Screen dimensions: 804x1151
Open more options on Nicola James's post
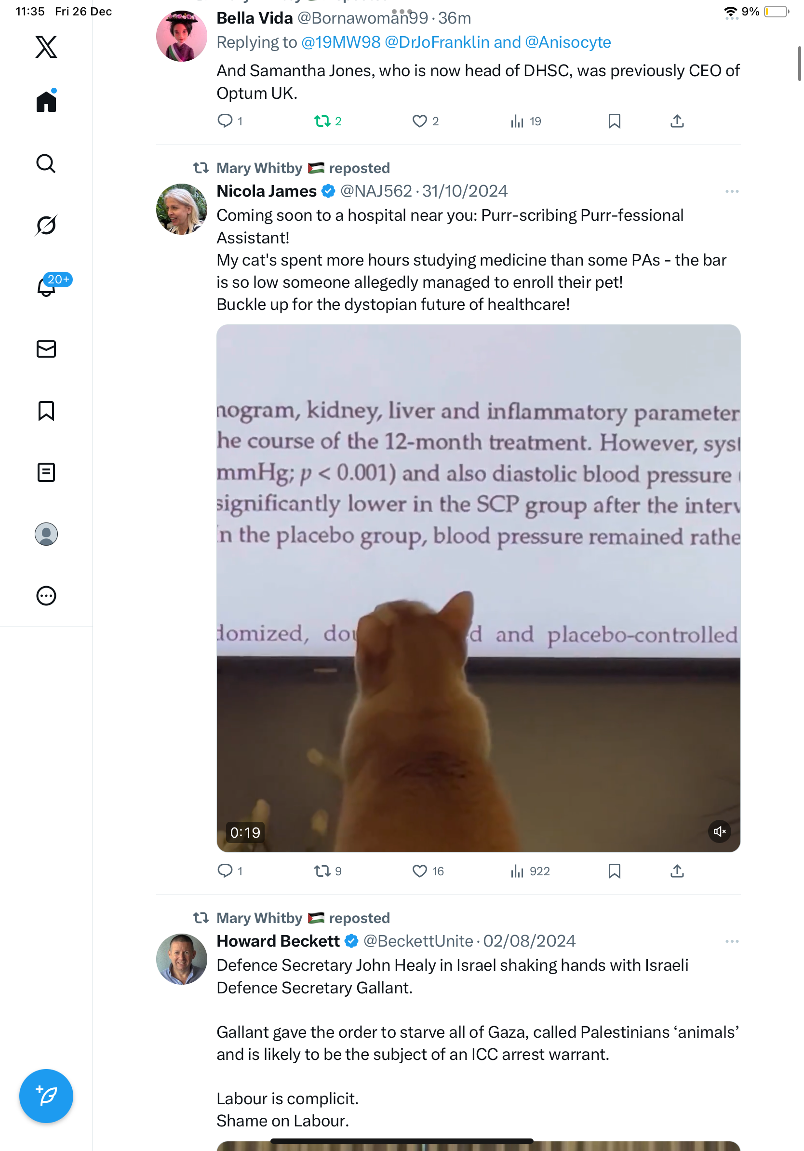[x=732, y=191]
